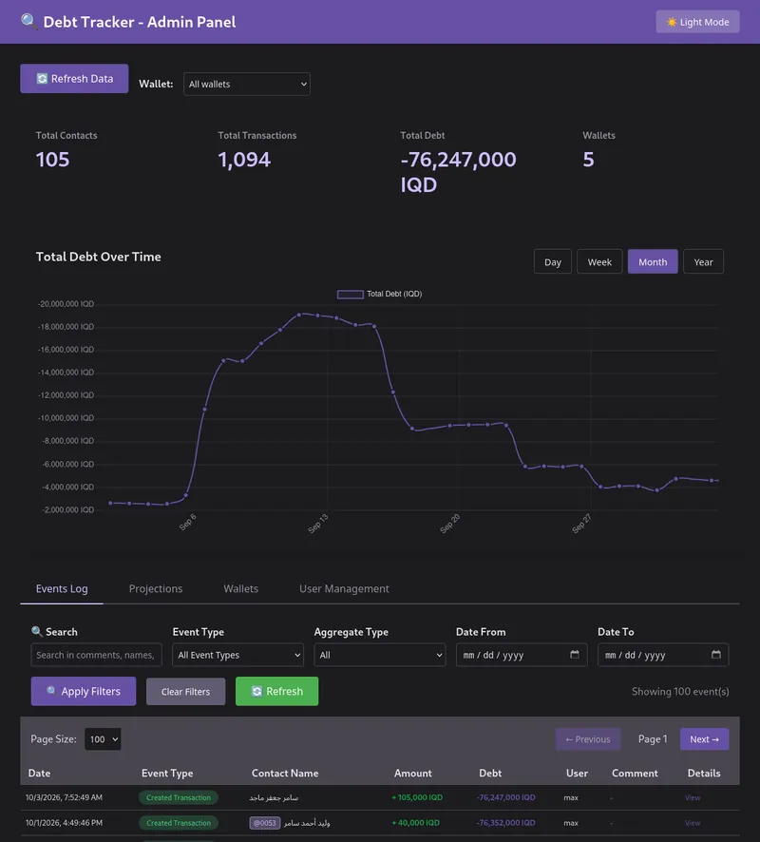Viewport: 760px width, 842px height.
Task: Select the Day chart range
Action: point(552,261)
